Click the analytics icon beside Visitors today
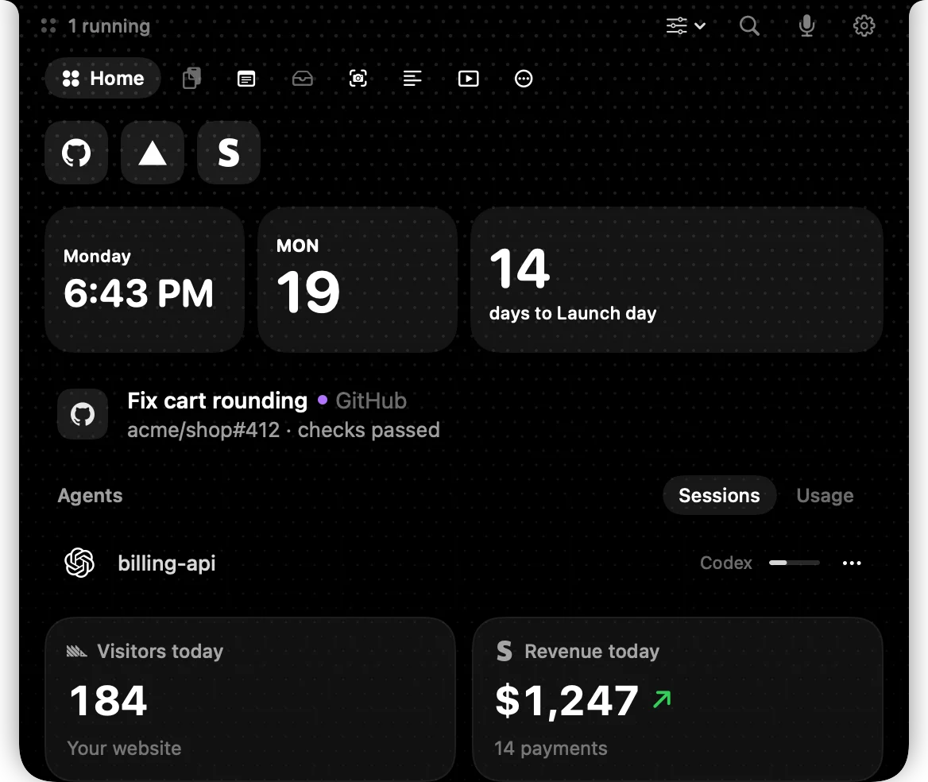This screenshot has width=928, height=782. (x=77, y=652)
